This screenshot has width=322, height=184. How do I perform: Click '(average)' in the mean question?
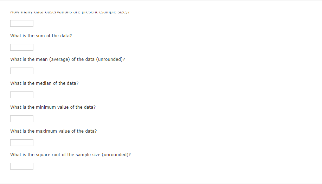pyautogui.click(x=59, y=59)
